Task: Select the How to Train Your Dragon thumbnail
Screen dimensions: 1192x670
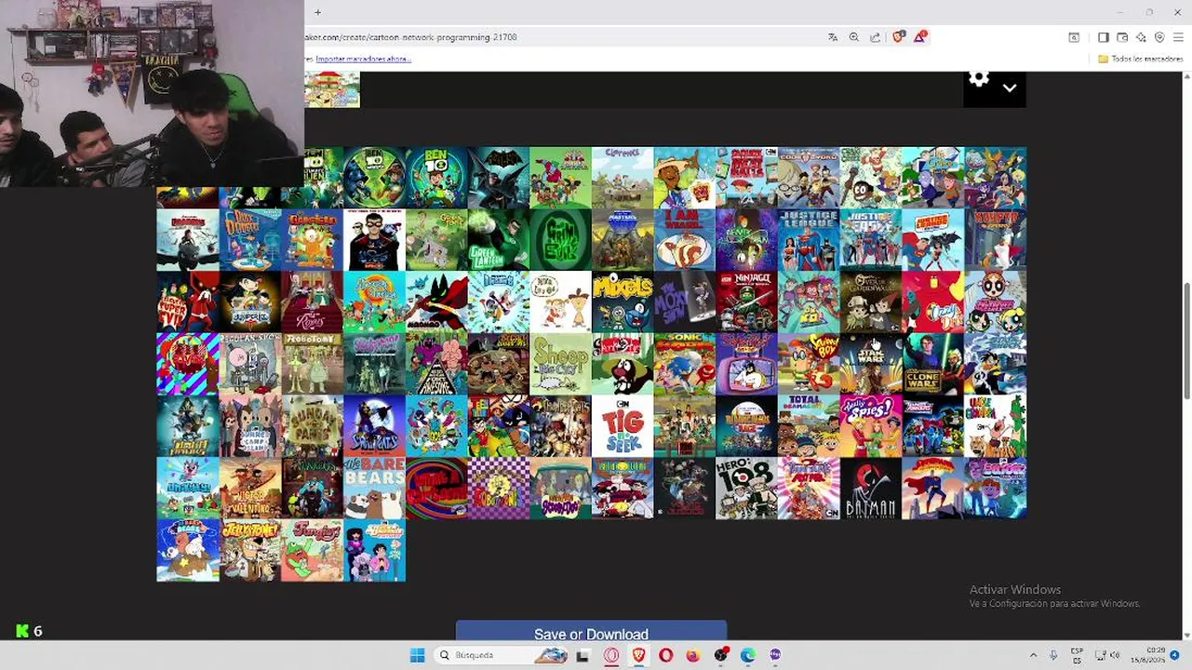Action: pos(187,239)
